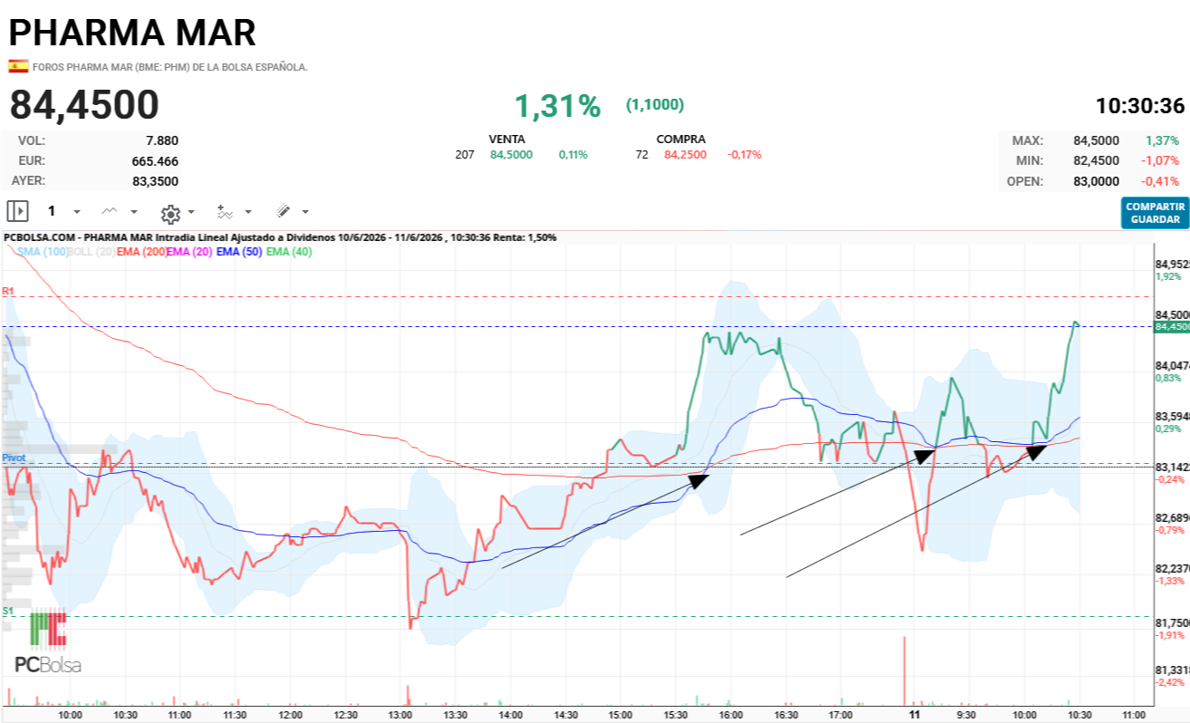1190x723 pixels.
Task: Click the -2,42% label on price axis
Action: click(x=1169, y=682)
